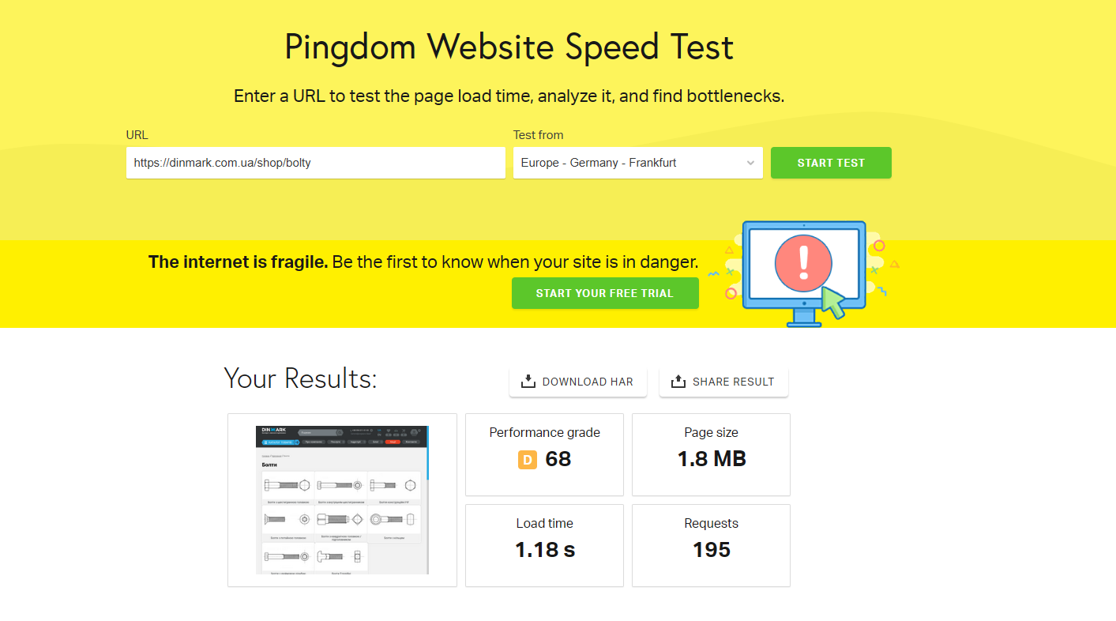Click the SHARE RESULT button
Viewport: 1116px width, 621px height.
pyautogui.click(x=723, y=382)
